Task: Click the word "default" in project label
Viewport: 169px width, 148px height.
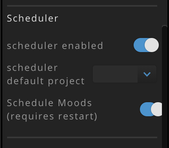Action: pyautogui.click(x=25, y=81)
